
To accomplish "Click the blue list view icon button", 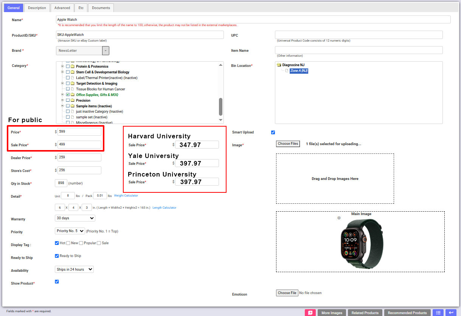I will pos(438,313).
